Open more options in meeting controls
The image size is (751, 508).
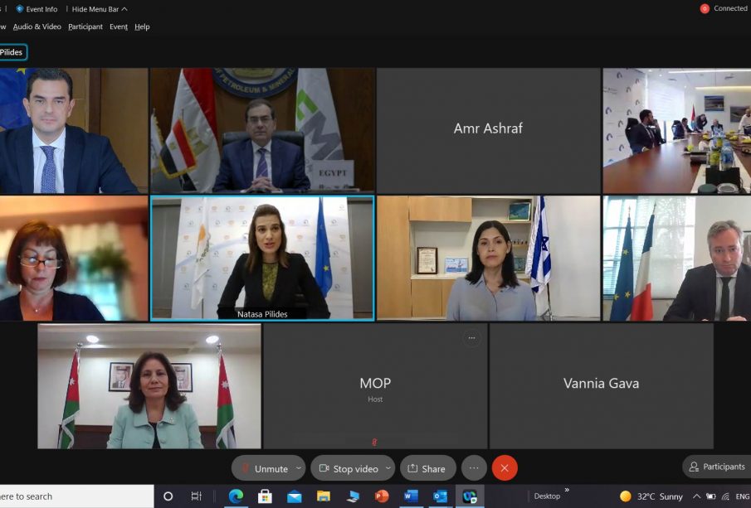pos(474,468)
